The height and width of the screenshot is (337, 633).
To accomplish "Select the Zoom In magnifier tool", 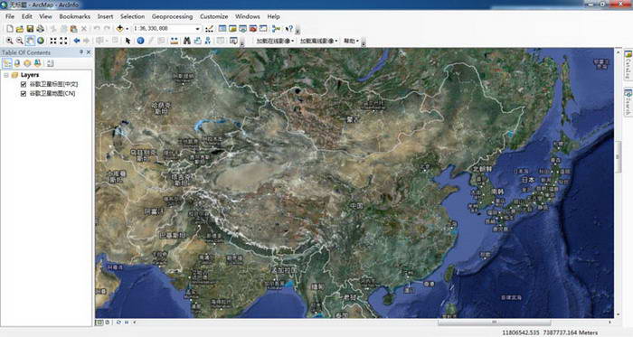I will coord(9,41).
